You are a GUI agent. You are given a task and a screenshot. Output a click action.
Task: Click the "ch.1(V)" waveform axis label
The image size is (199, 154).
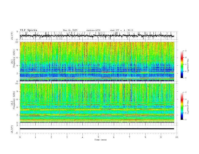tap(12, 36)
